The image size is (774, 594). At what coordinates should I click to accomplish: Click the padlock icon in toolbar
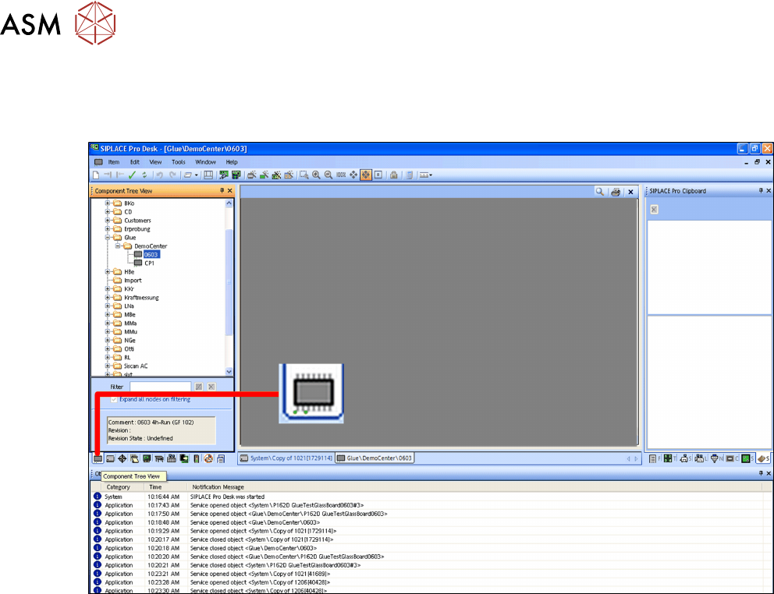click(394, 175)
